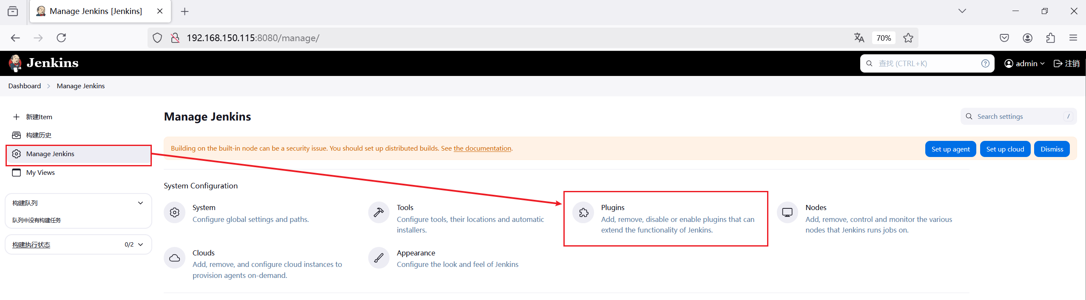
Task: Focus the 查找 (CTRL+K) search box
Action: coord(927,63)
